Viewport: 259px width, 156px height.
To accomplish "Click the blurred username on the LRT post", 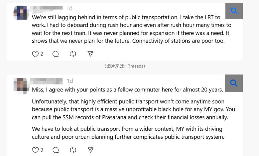I will point(47,8).
